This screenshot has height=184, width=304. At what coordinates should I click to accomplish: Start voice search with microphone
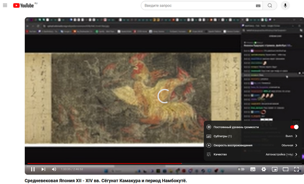click(x=285, y=6)
